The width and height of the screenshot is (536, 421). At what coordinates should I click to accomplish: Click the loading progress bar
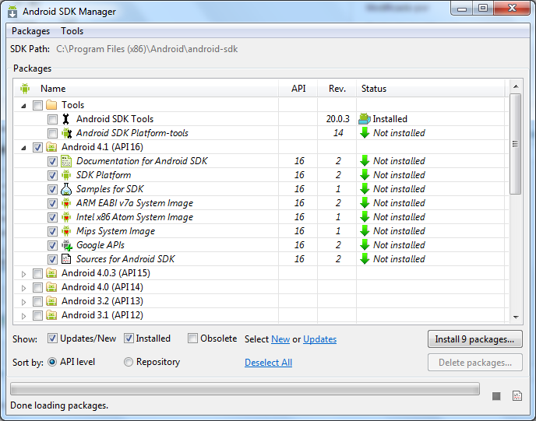(245, 389)
